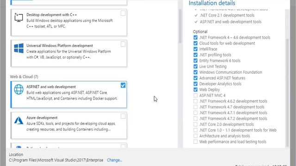The width and height of the screenshot is (296, 166).
Task: Click the ASP.NET globe icon
Action: point(18,89)
